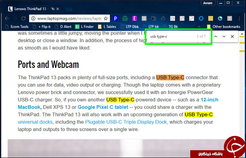Mute the tab via its speaker icon

click(x=53, y=9)
